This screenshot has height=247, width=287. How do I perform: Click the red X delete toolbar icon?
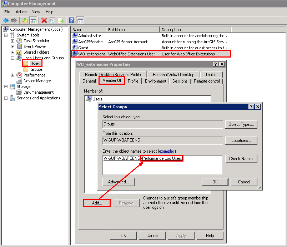pos(44,20)
